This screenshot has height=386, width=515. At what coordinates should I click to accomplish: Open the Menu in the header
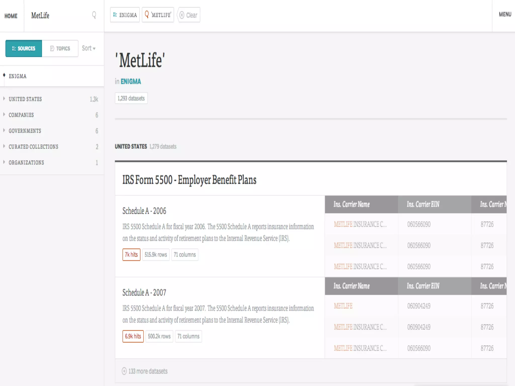pos(505,15)
